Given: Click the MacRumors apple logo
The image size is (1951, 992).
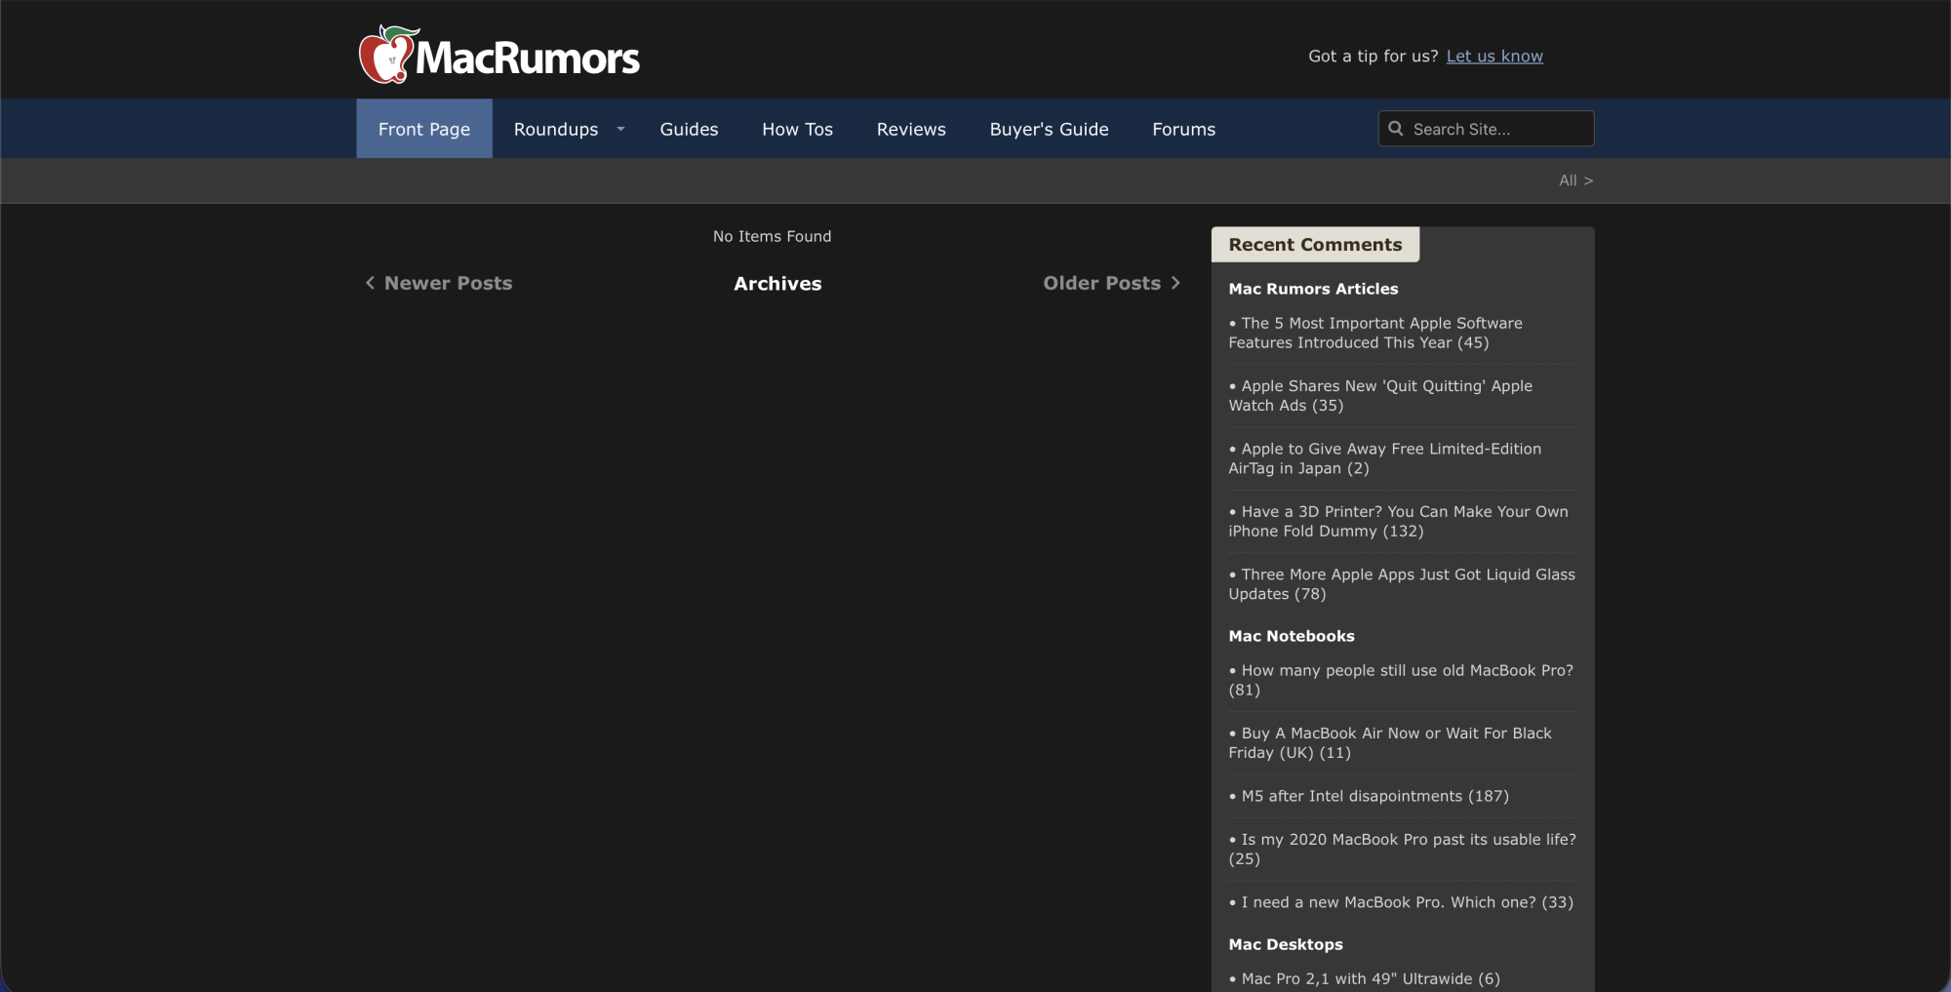Looking at the screenshot, I should tap(388, 55).
